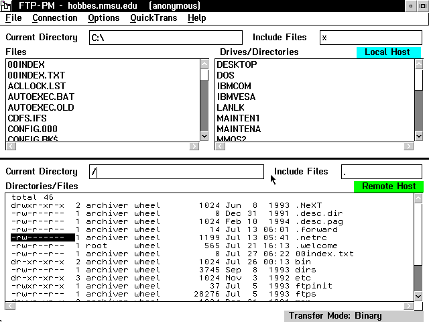Select the etc directory in remote list
This screenshot has height=322, width=429.
(x=209, y=278)
